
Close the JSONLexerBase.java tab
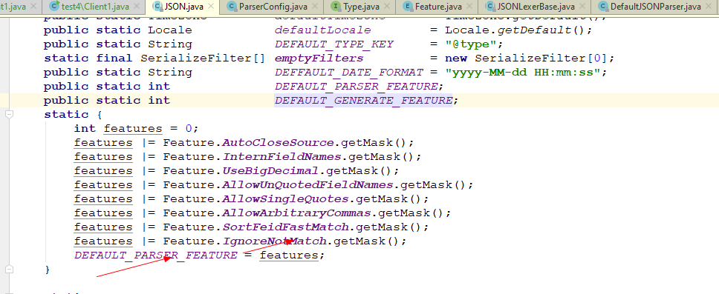coord(582,7)
